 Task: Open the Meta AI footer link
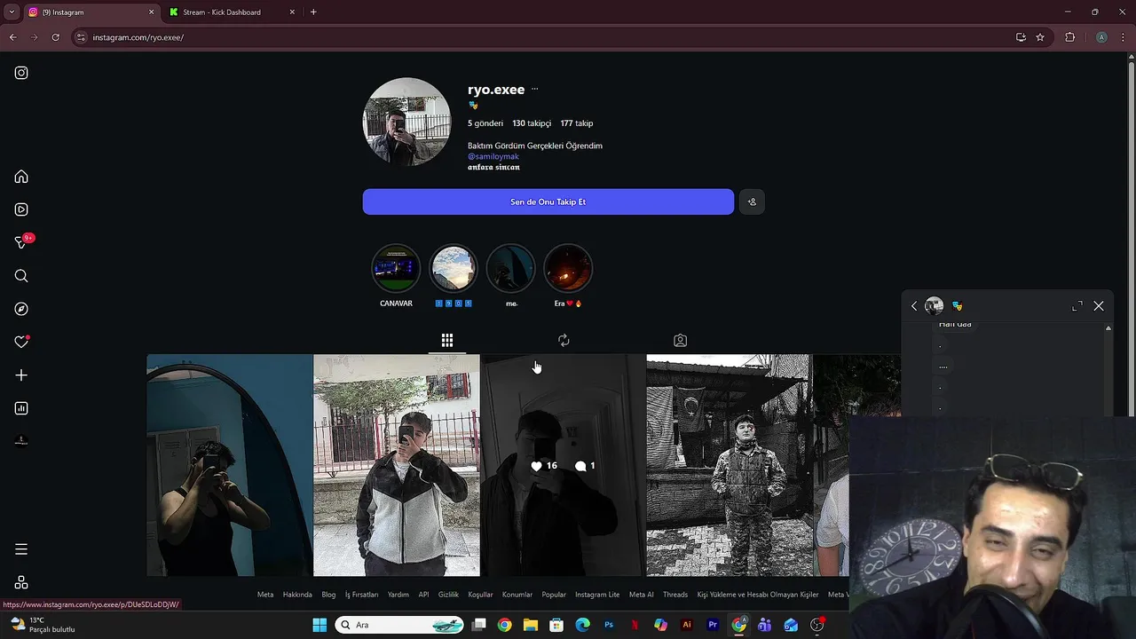point(642,595)
